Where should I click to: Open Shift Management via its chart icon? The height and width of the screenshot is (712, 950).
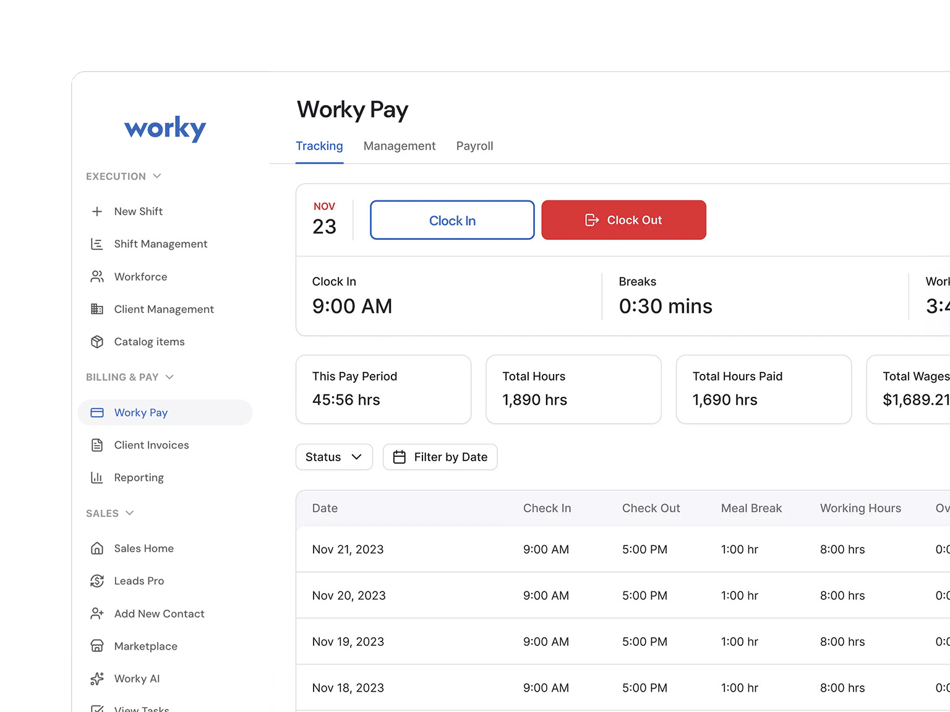[x=97, y=244]
